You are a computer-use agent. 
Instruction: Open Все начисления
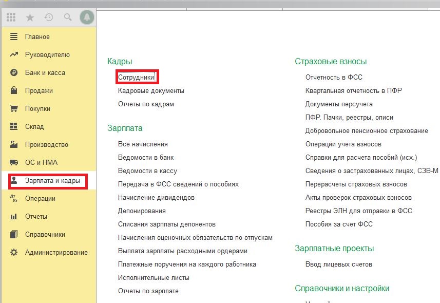[x=143, y=144]
